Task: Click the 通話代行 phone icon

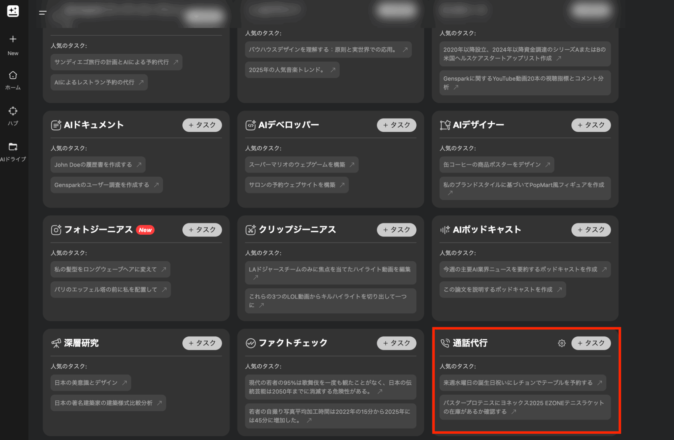Action: click(445, 343)
